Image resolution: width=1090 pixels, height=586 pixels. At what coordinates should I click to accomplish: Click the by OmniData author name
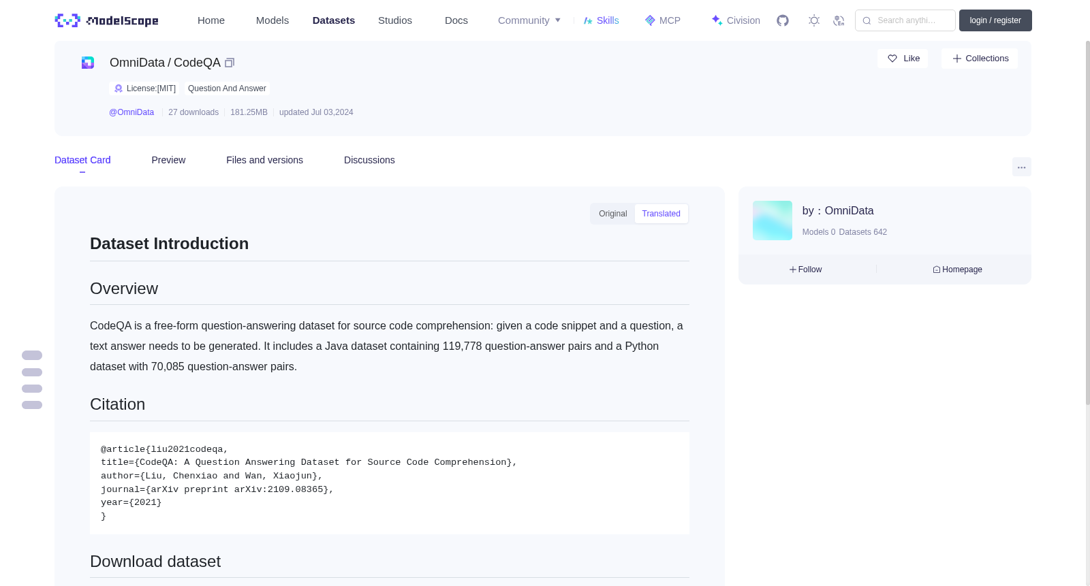[838, 211]
